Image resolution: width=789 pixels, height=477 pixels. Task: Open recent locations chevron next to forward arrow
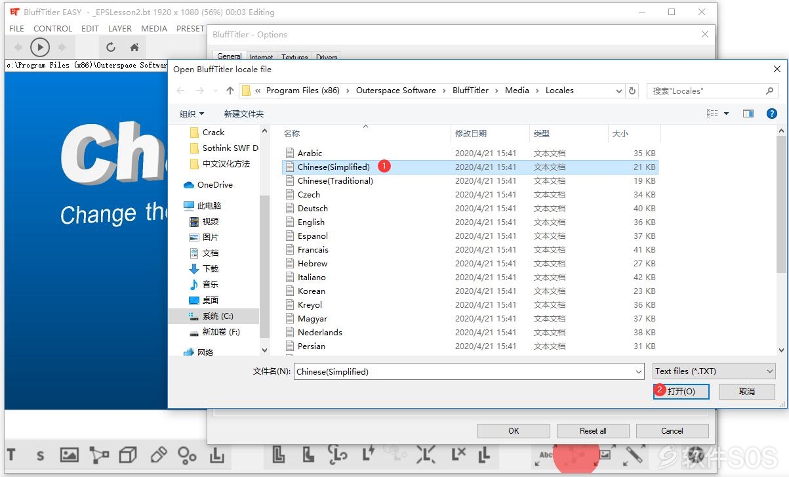tap(215, 91)
